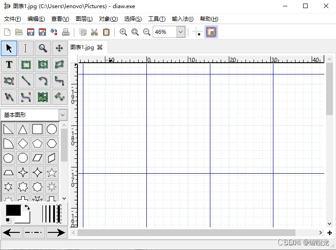Open the 输入法(I) menu

tap(182, 19)
